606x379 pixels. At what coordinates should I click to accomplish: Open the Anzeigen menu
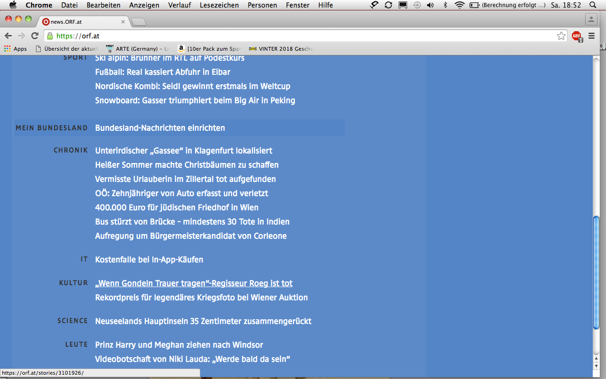(x=144, y=5)
